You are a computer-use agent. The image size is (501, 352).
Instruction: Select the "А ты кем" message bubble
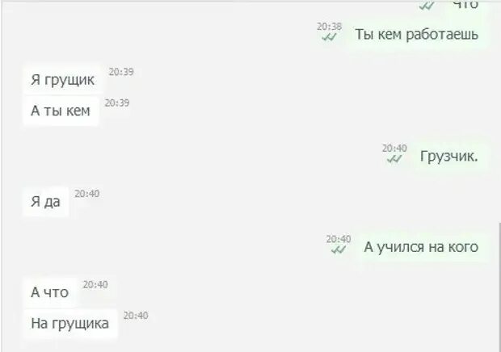coord(61,111)
